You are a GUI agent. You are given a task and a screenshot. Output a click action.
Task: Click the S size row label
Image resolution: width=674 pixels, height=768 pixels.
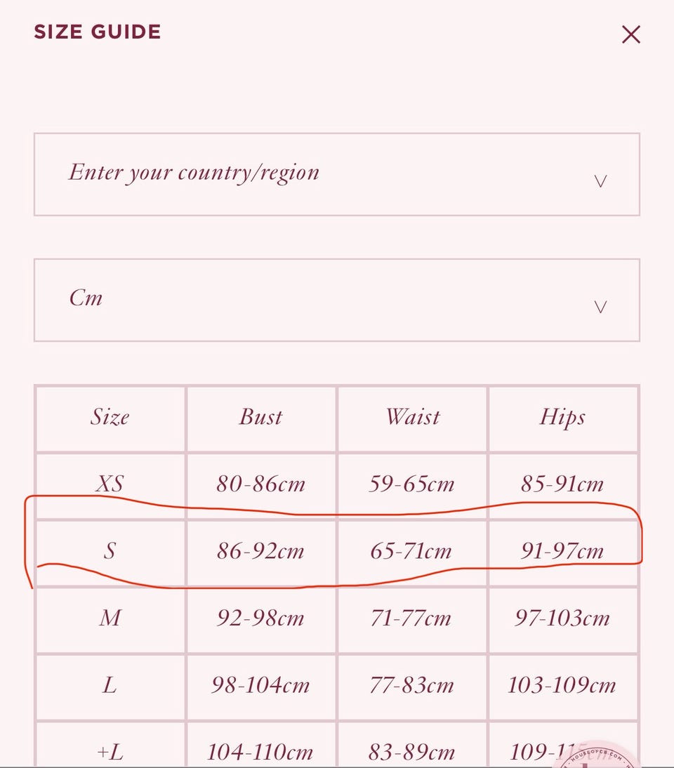tap(110, 552)
